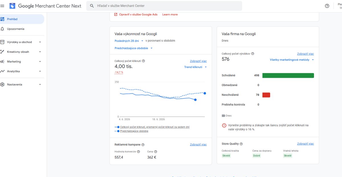The width and height of the screenshot is (342, 177).
Task: Open the Trend kliknutí dropdown
Action: tap(195, 67)
